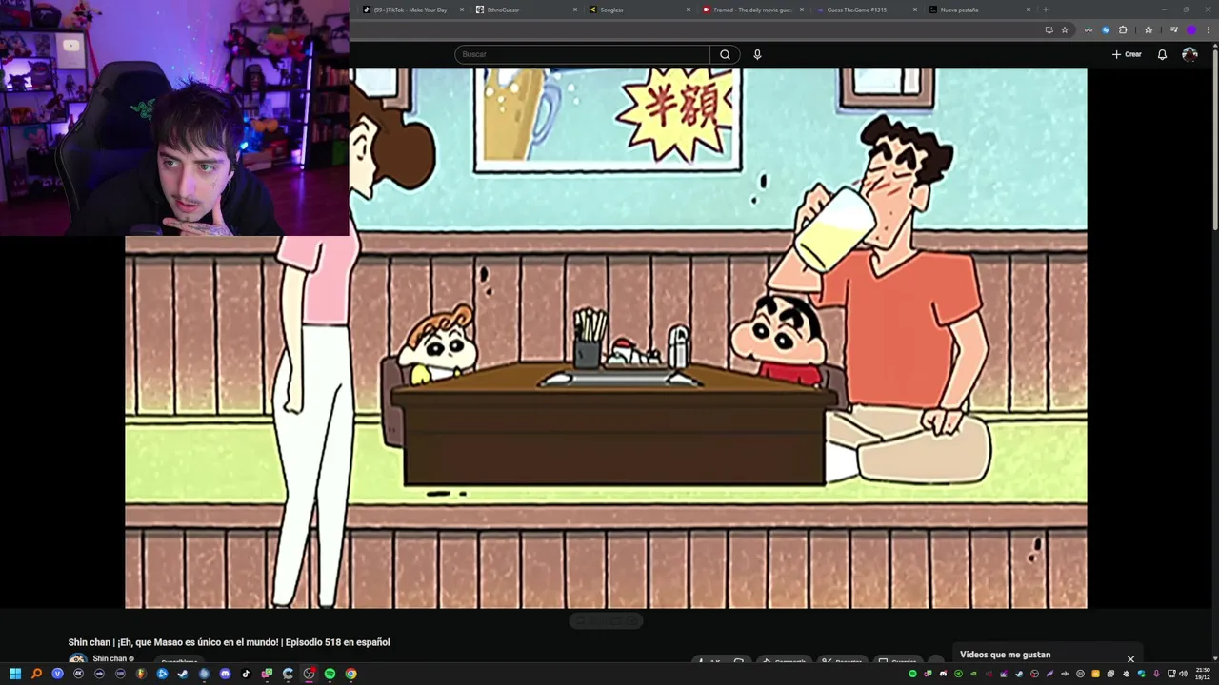Focus the Buscar search field
1219x685 pixels.
(x=582, y=54)
